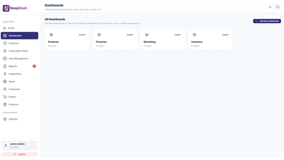284x160 pixels.
Task: Click the '8 widget' text on Products card
Action: (x=52, y=46)
